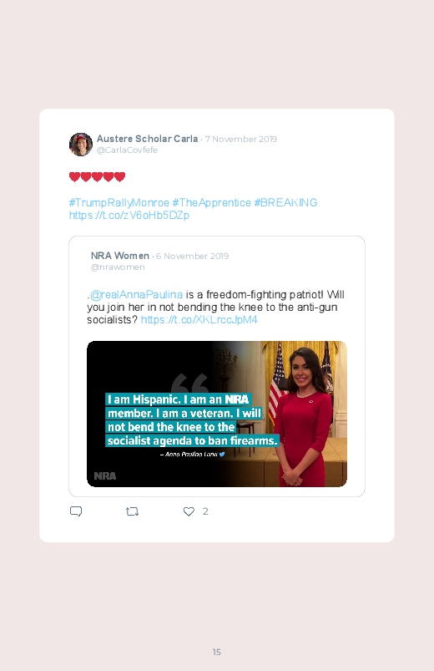
Task: Click the red heart emojis row
Action: [x=97, y=176]
